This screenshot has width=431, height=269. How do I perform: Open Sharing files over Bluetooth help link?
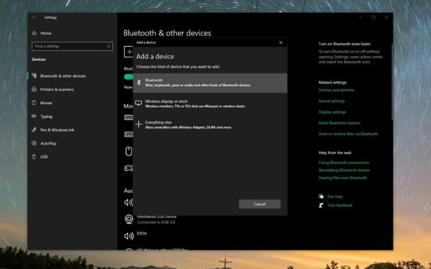[x=343, y=178]
